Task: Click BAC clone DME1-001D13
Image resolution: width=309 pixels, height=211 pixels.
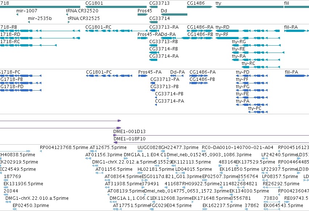Action: [x=211, y=135]
